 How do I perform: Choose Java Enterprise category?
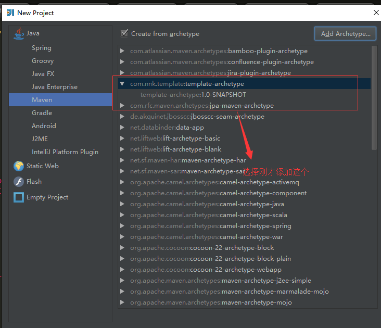55,87
